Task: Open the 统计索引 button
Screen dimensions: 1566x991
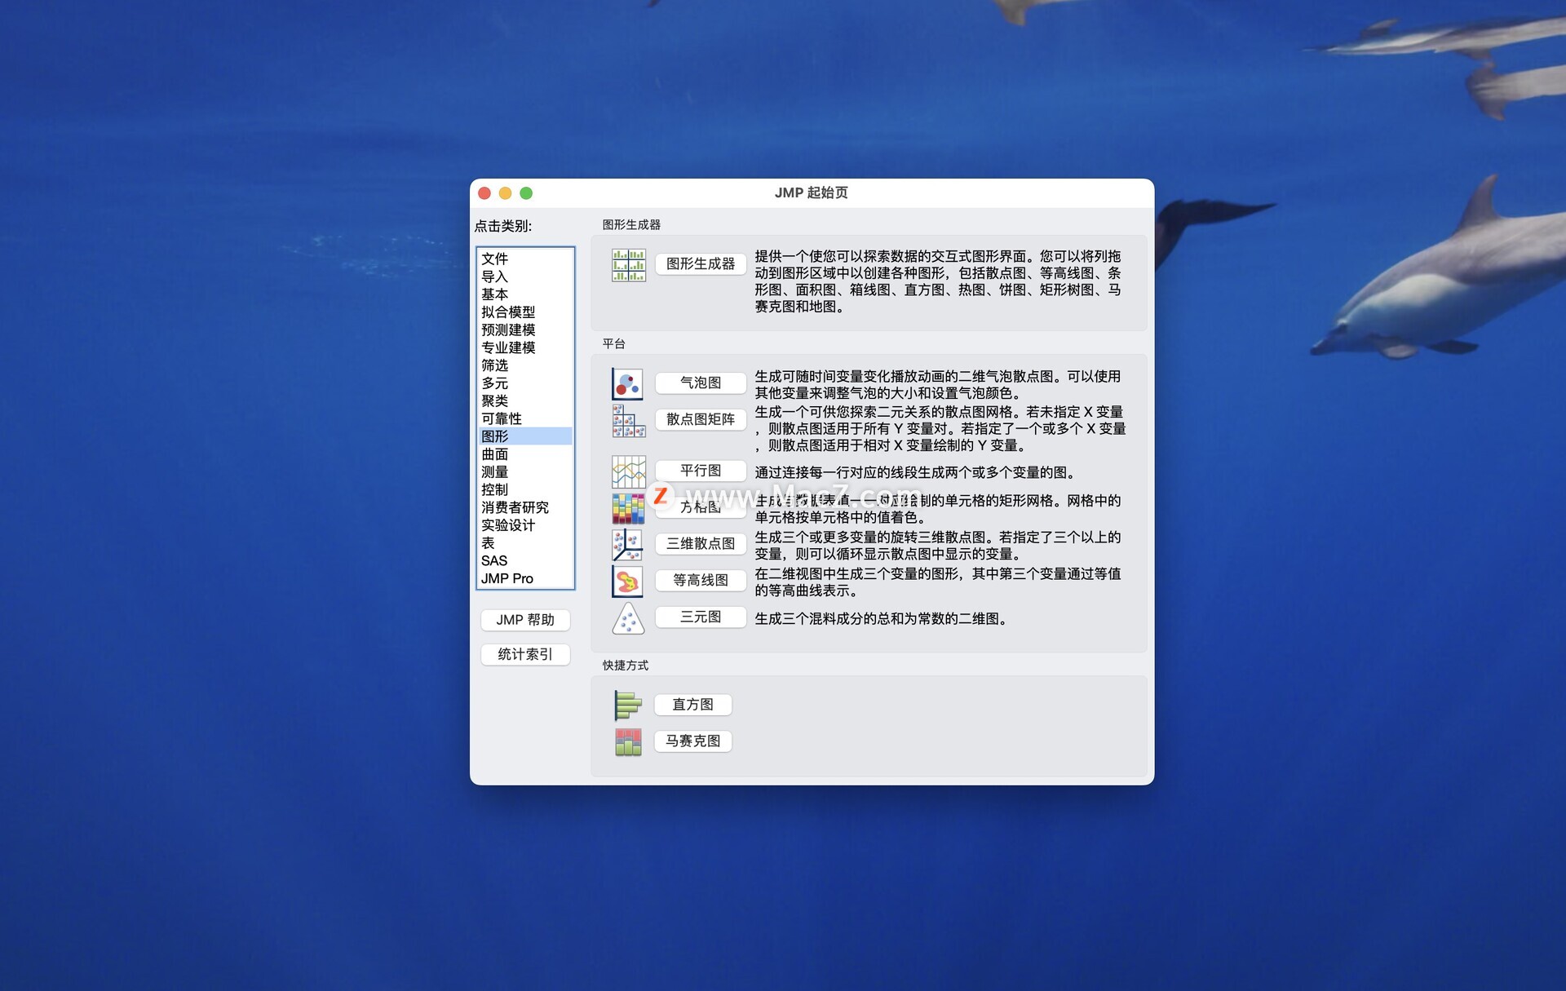Action: coord(525,654)
